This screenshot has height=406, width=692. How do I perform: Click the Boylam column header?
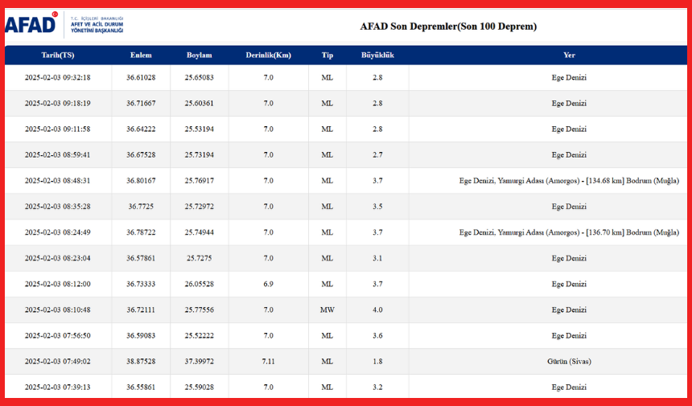[199, 55]
